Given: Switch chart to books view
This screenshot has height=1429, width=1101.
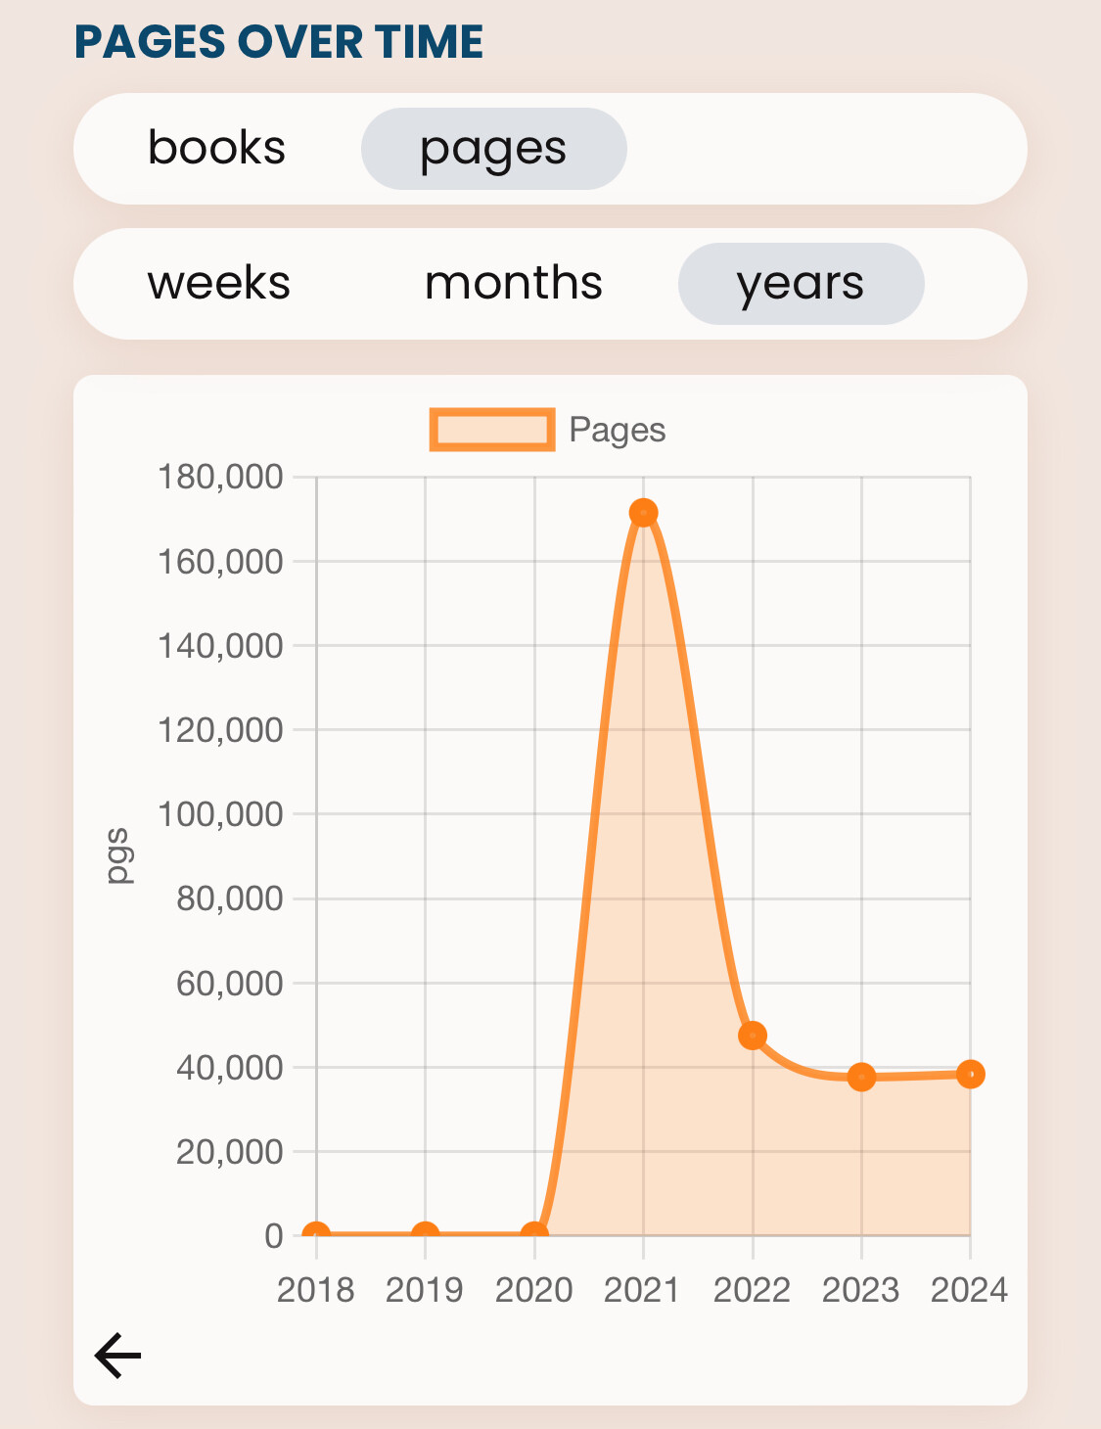Looking at the screenshot, I should coord(216,148).
